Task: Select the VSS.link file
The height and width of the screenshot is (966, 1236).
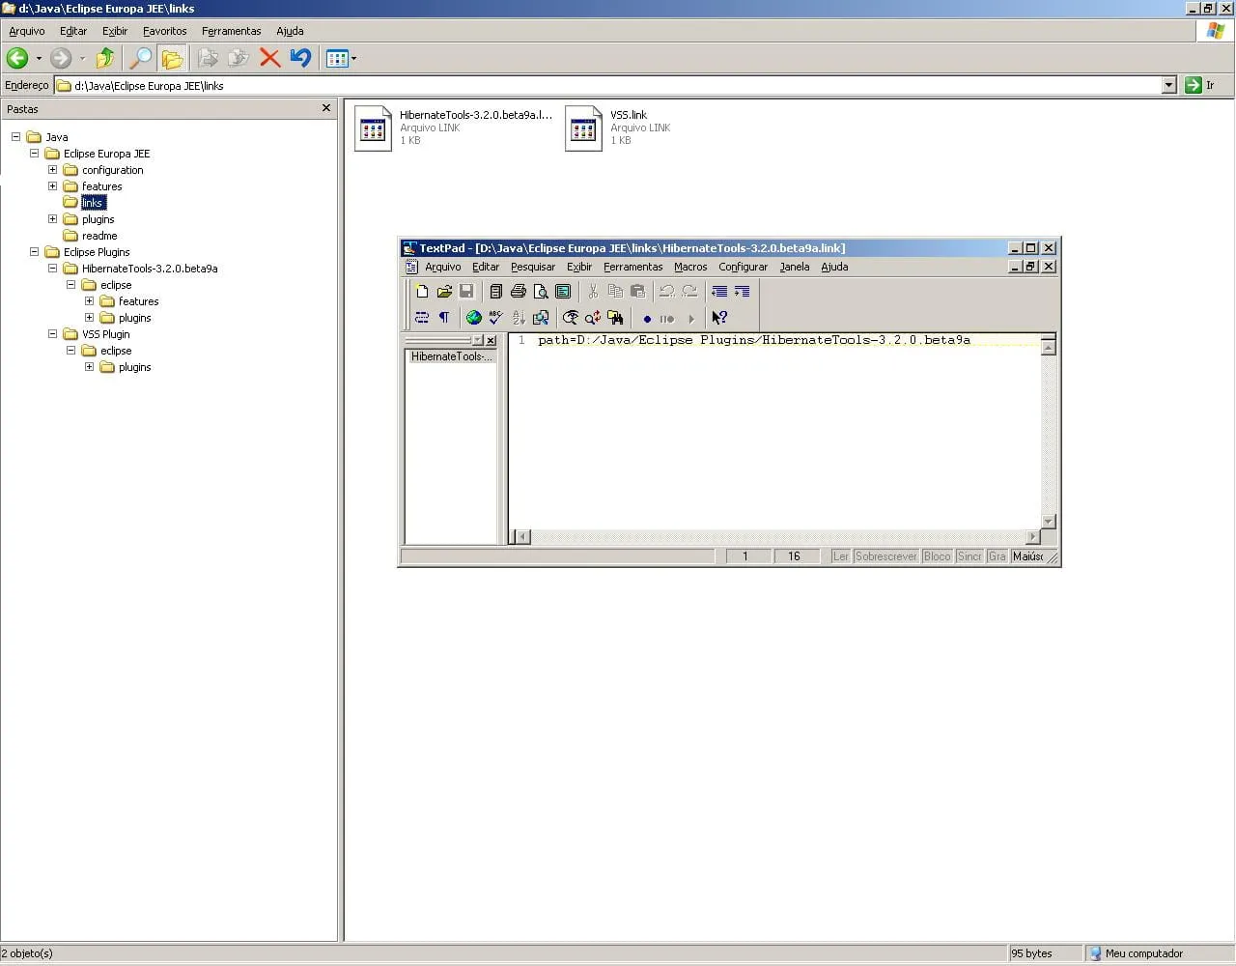Action: click(629, 115)
